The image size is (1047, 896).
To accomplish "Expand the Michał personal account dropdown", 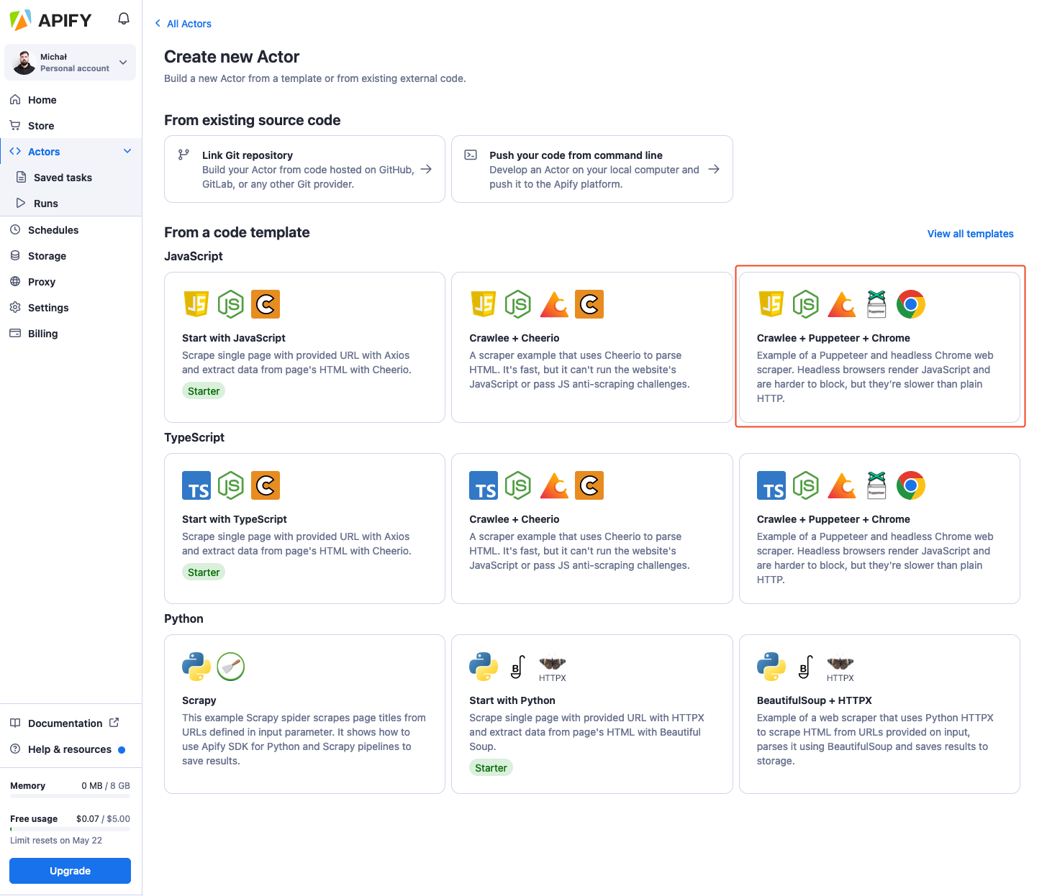I will coord(123,63).
